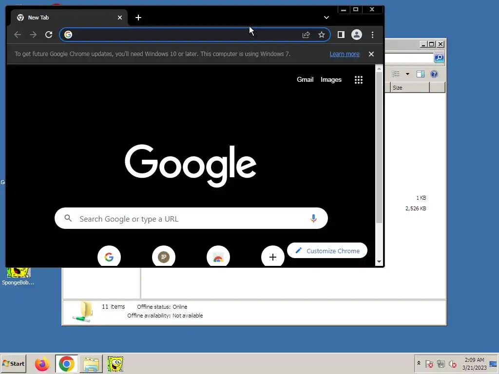This screenshot has height=374, width=499.
Task: Click the 1 KB size cell in Explorer
Action: (x=421, y=198)
